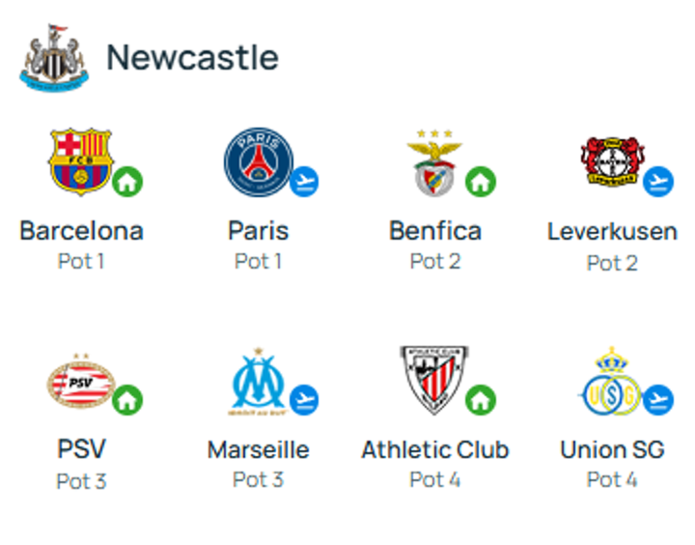The height and width of the screenshot is (545, 695).
Task: Click the home icon next to PSV
Action: [x=127, y=399]
